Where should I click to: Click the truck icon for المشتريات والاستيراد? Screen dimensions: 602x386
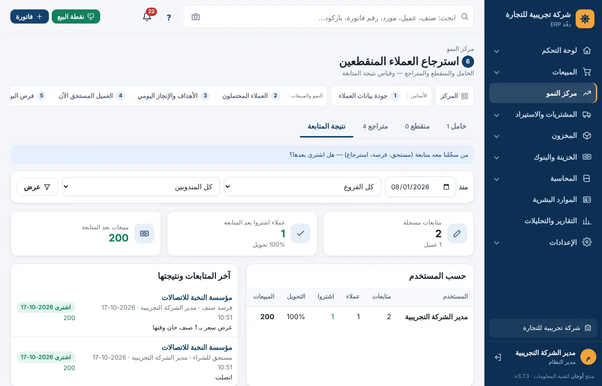click(x=587, y=114)
